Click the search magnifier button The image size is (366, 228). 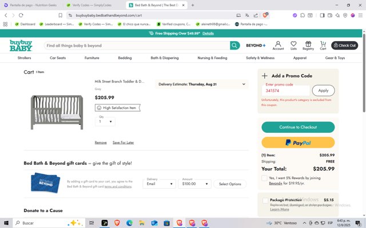point(234,46)
